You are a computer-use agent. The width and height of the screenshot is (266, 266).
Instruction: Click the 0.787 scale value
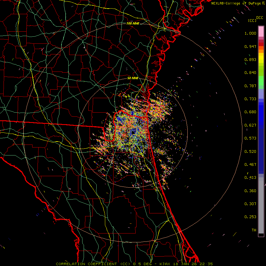pos(250,86)
